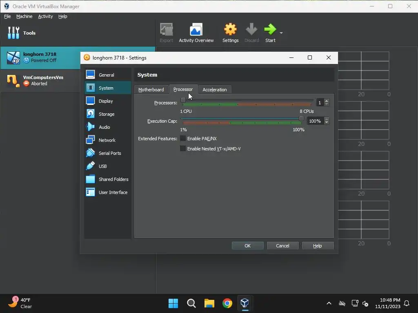This screenshot has height=313, width=418.
Task: Click the green Start arrow icon
Action: click(270, 29)
